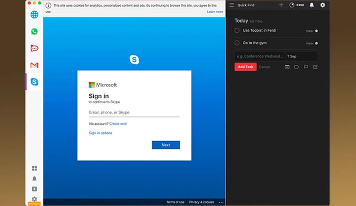Open the globe web service in sidebar

pyautogui.click(x=34, y=14)
